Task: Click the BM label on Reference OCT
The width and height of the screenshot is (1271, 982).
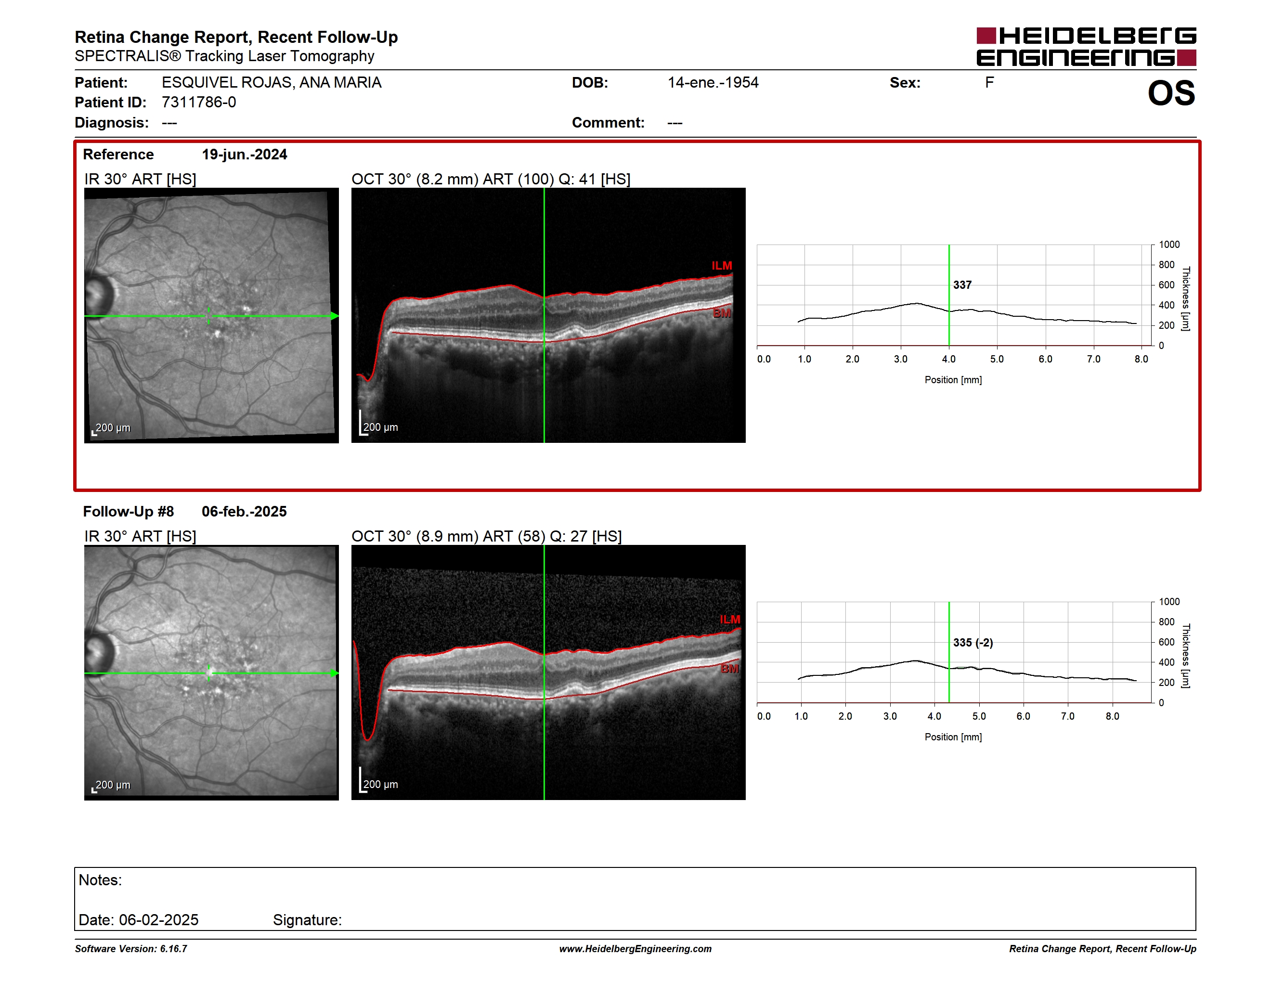Action: click(722, 313)
